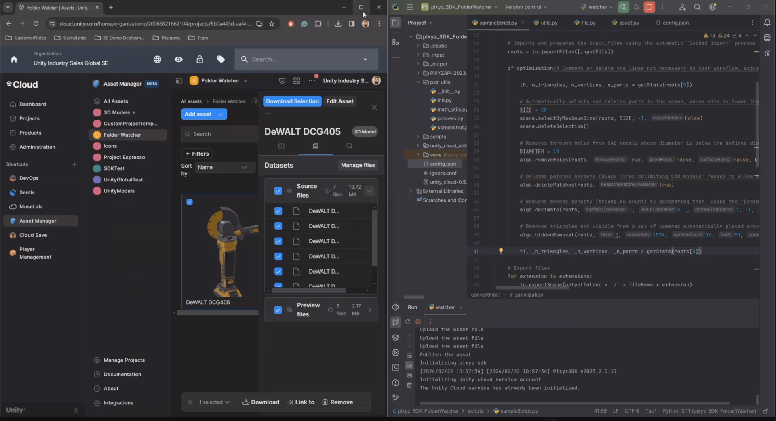
Task: Open the Sort by Name dropdown
Action: point(225,167)
